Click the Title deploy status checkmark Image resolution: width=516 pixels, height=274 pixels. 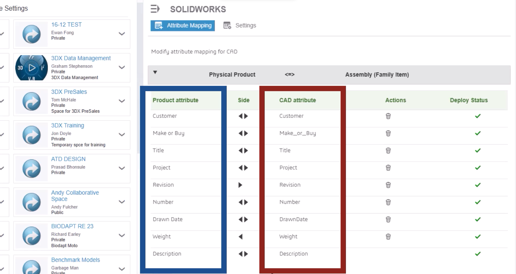point(478,151)
